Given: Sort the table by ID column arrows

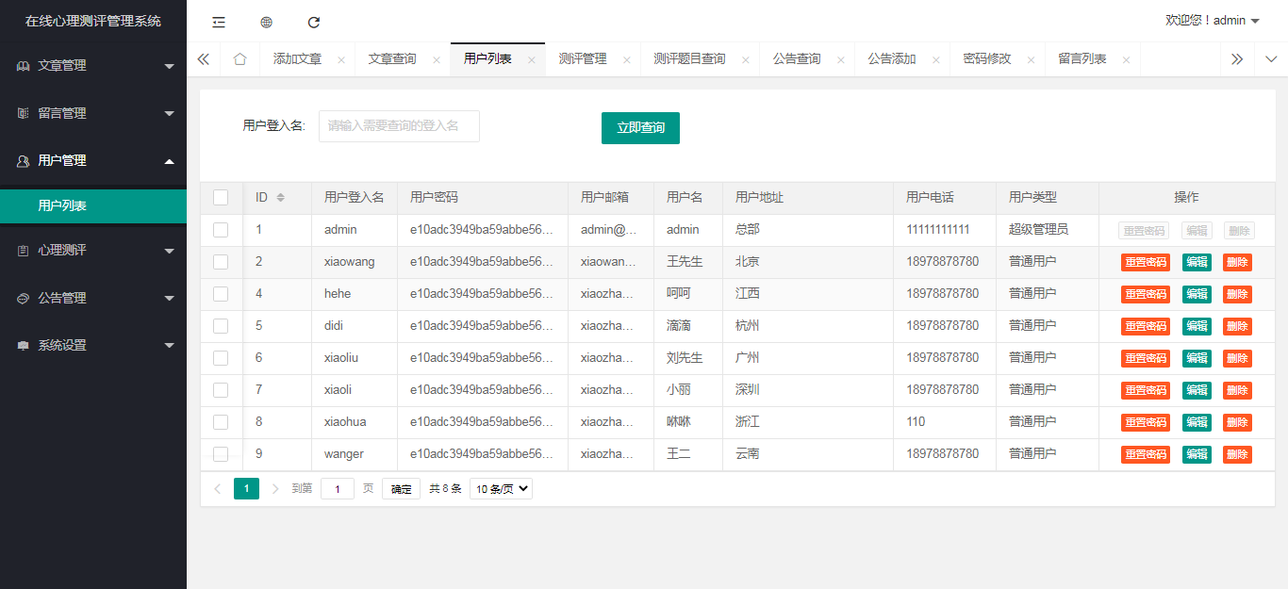Looking at the screenshot, I should (x=280, y=198).
